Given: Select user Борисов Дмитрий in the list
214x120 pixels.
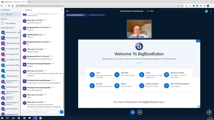Looking at the screenshot, I should coord(10,87).
